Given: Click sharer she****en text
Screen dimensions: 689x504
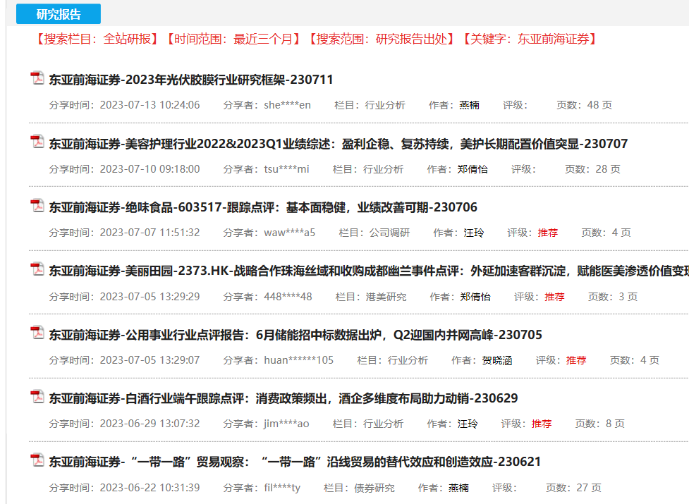Looking at the screenshot, I should point(287,105).
